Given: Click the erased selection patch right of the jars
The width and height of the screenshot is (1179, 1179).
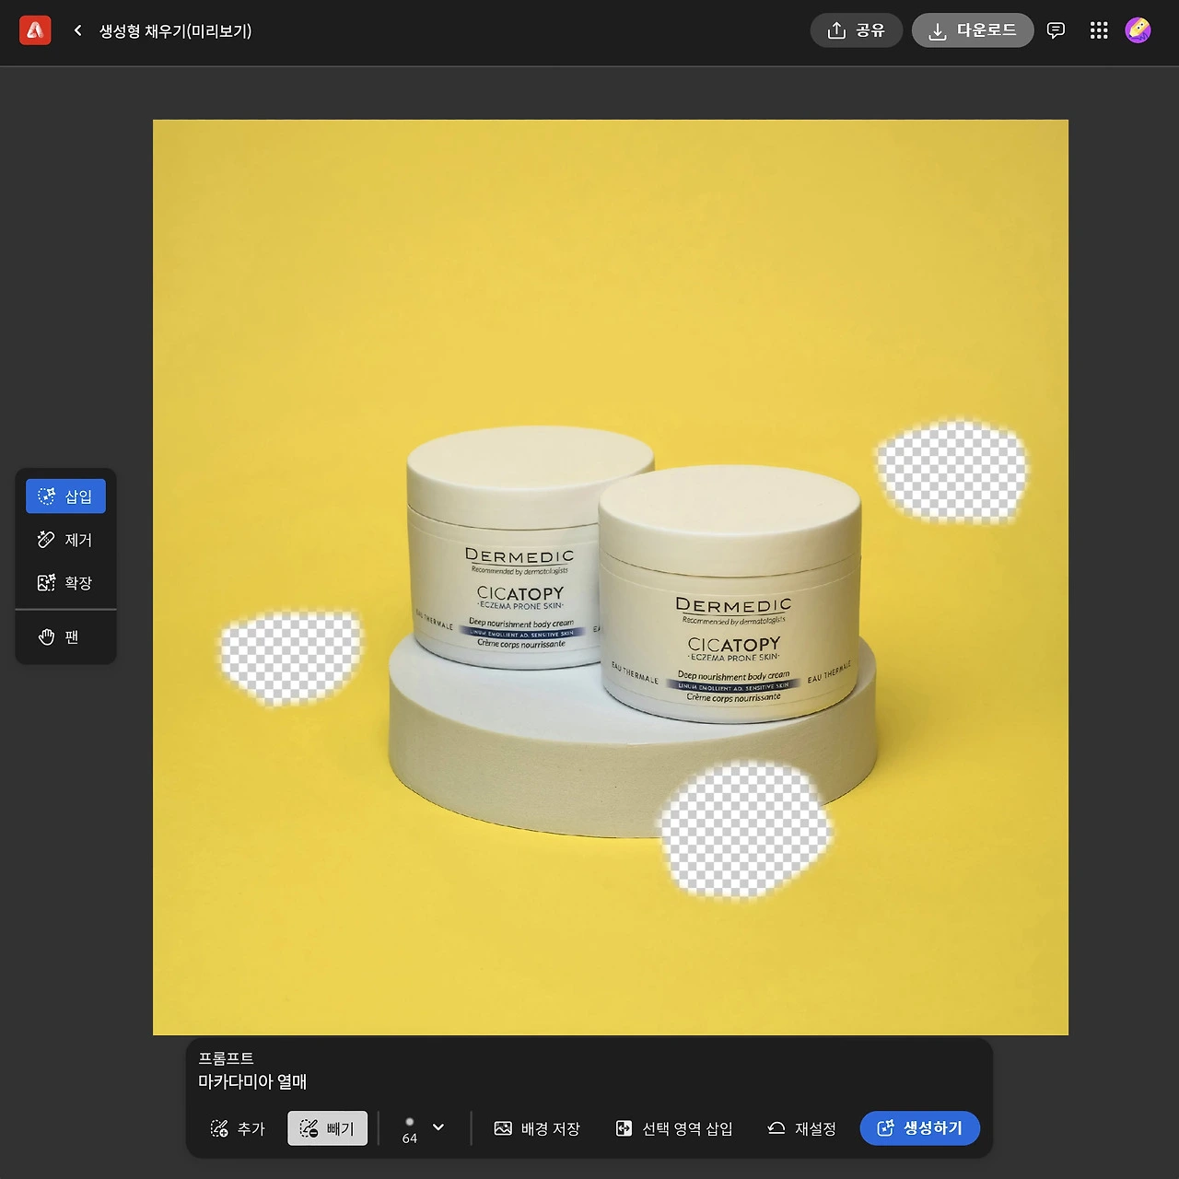Looking at the screenshot, I should (x=951, y=472).
